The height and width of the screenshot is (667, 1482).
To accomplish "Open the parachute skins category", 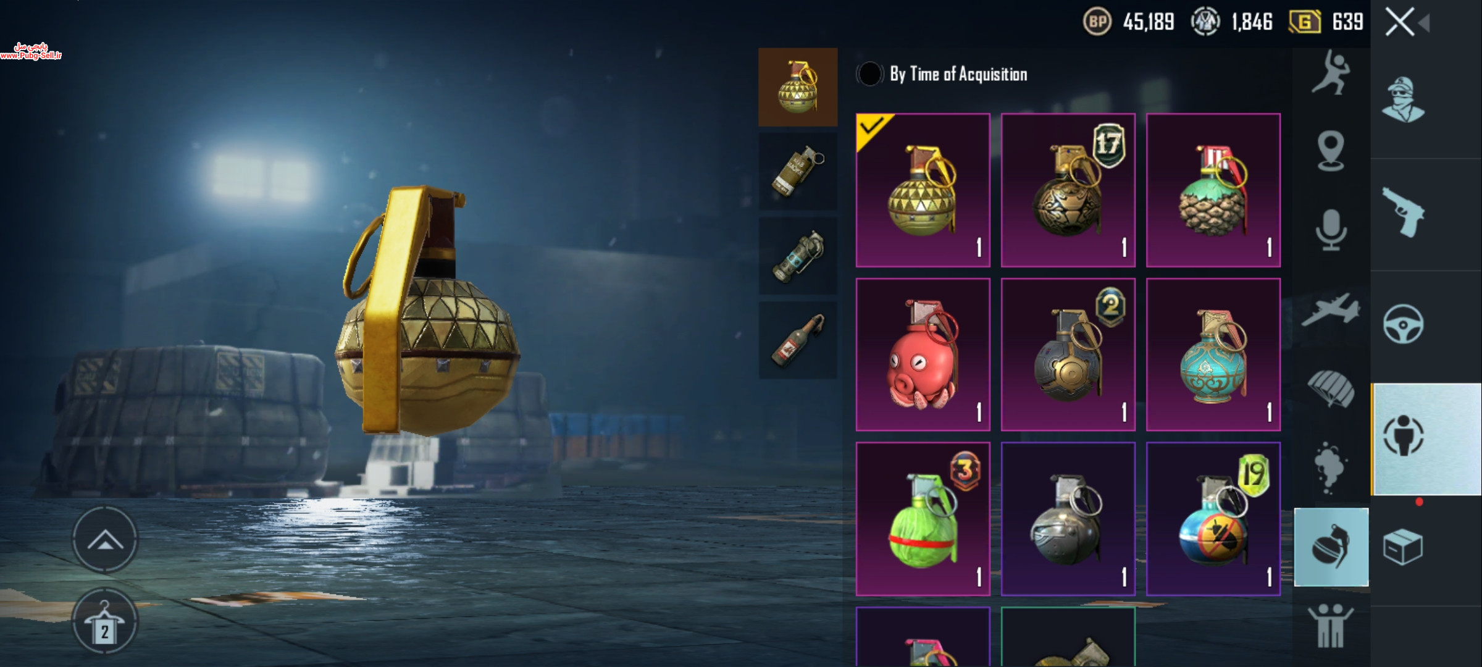I will [1331, 388].
